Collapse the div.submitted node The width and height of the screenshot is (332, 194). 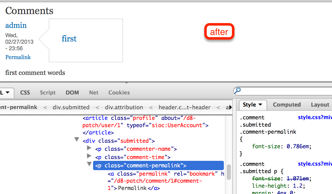click(77, 139)
